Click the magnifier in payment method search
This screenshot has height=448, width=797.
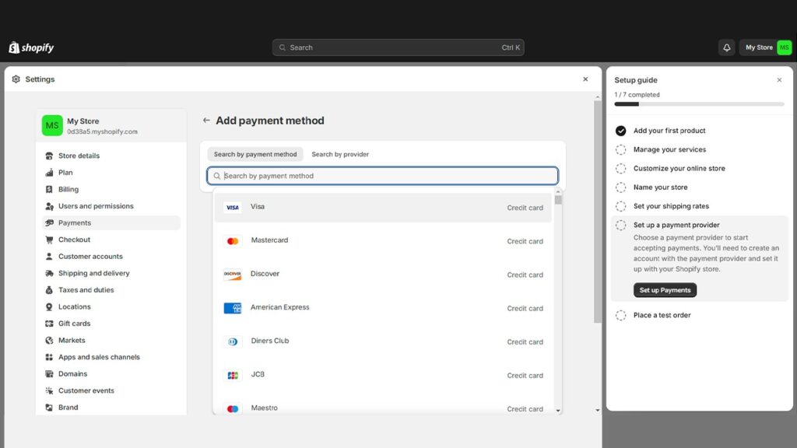point(217,176)
